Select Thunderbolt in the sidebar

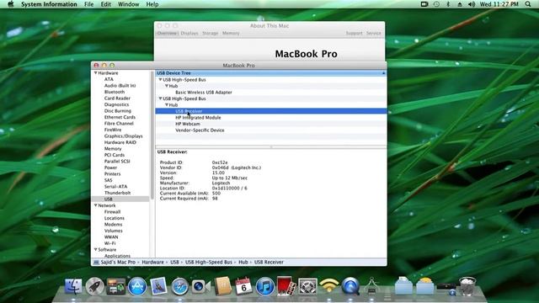coord(117,193)
